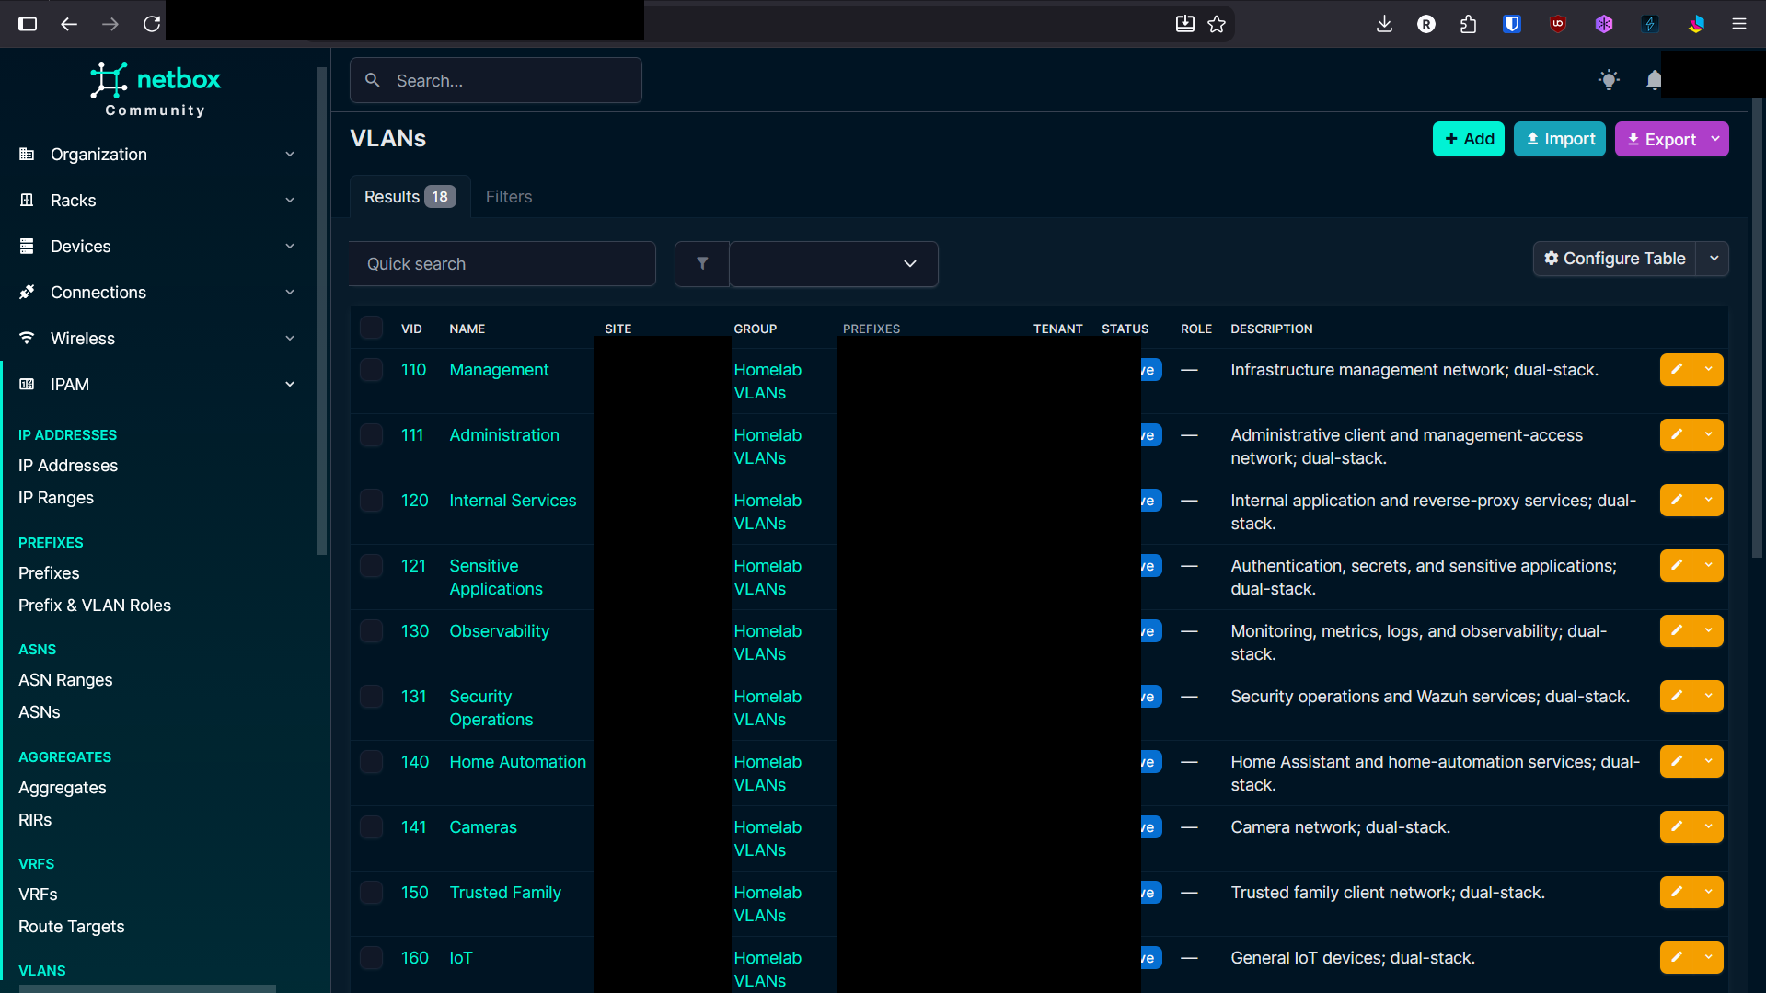The height and width of the screenshot is (993, 1766).
Task: Edit the Administration VLAN with pencil icon
Action: (1677, 435)
